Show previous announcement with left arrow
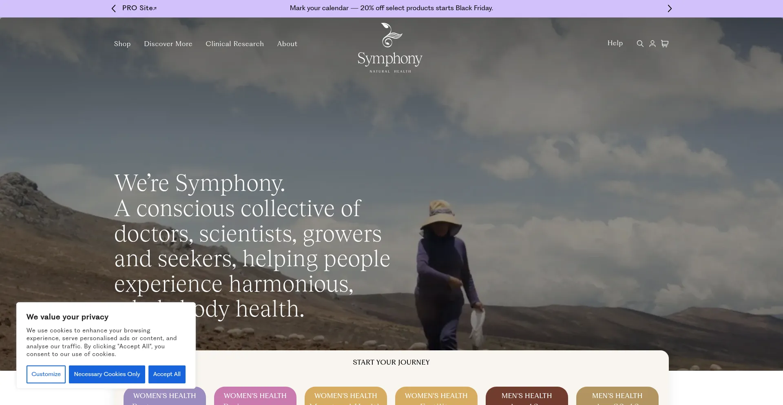Viewport: 783px width, 405px height. click(114, 9)
